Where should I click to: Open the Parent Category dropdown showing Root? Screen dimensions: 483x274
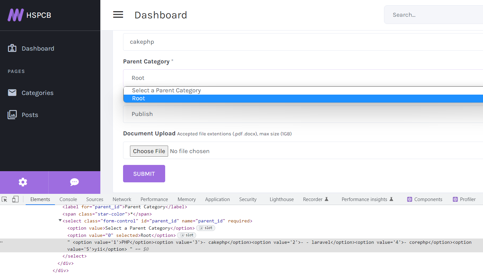303,78
